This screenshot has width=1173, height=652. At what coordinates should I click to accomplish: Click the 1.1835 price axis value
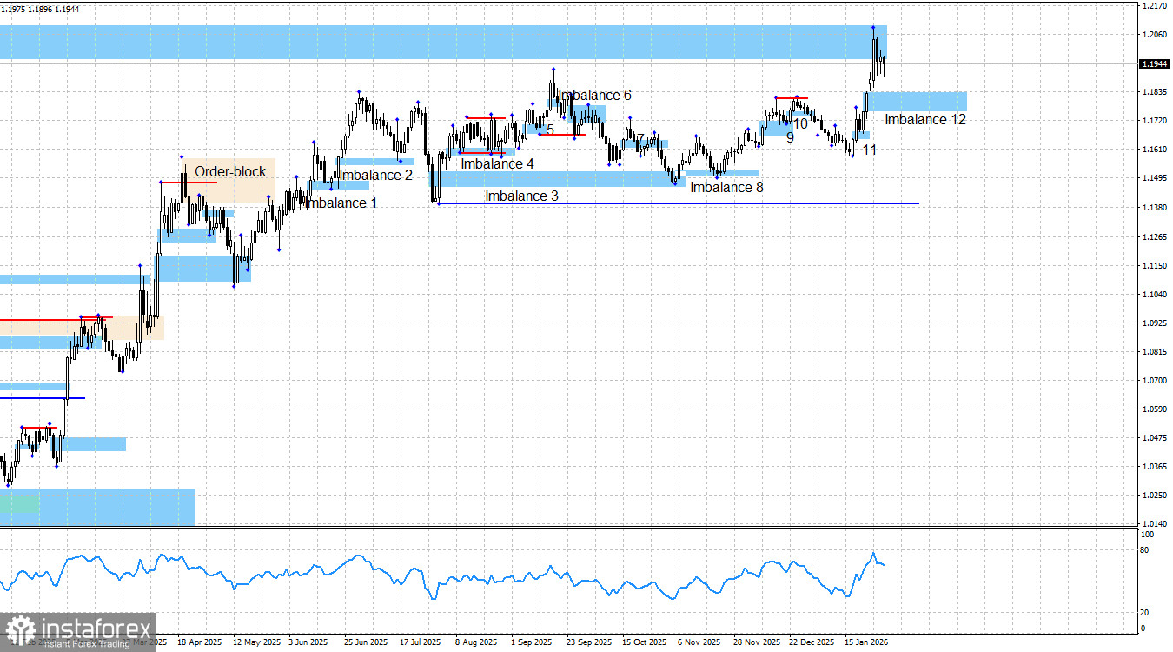1155,92
